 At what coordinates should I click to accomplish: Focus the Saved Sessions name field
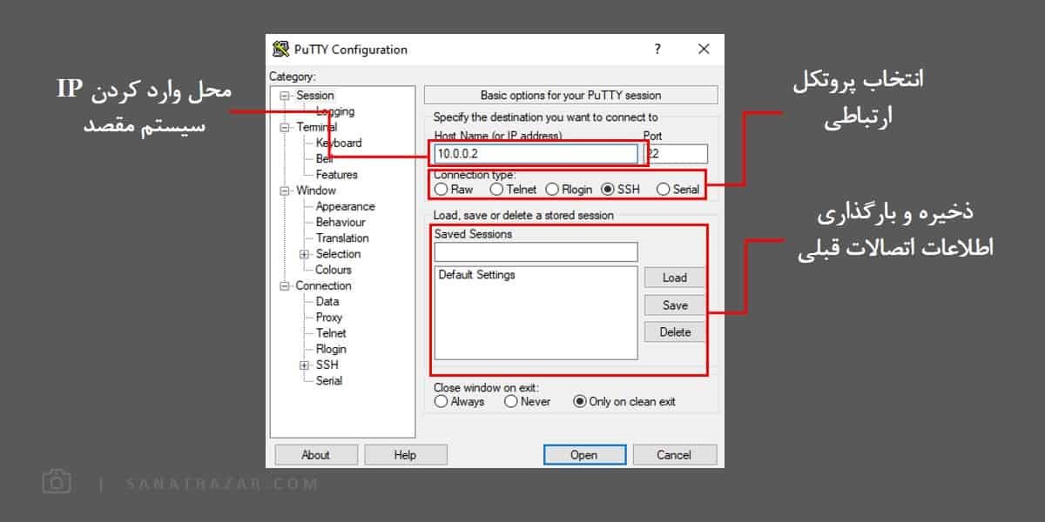coord(536,252)
